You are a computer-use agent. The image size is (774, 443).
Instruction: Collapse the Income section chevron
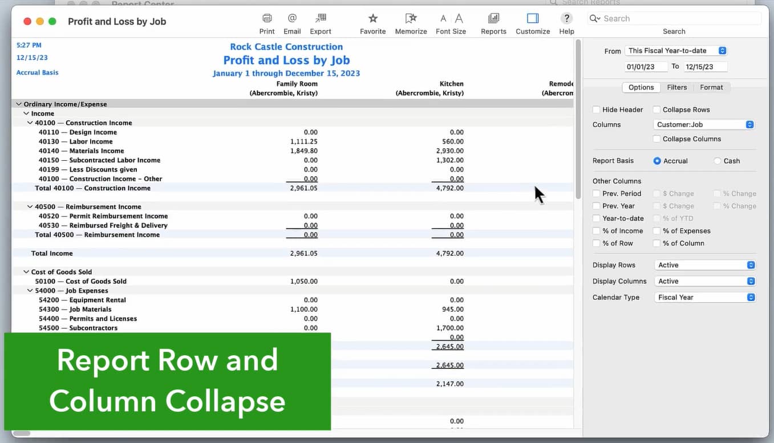(26, 113)
